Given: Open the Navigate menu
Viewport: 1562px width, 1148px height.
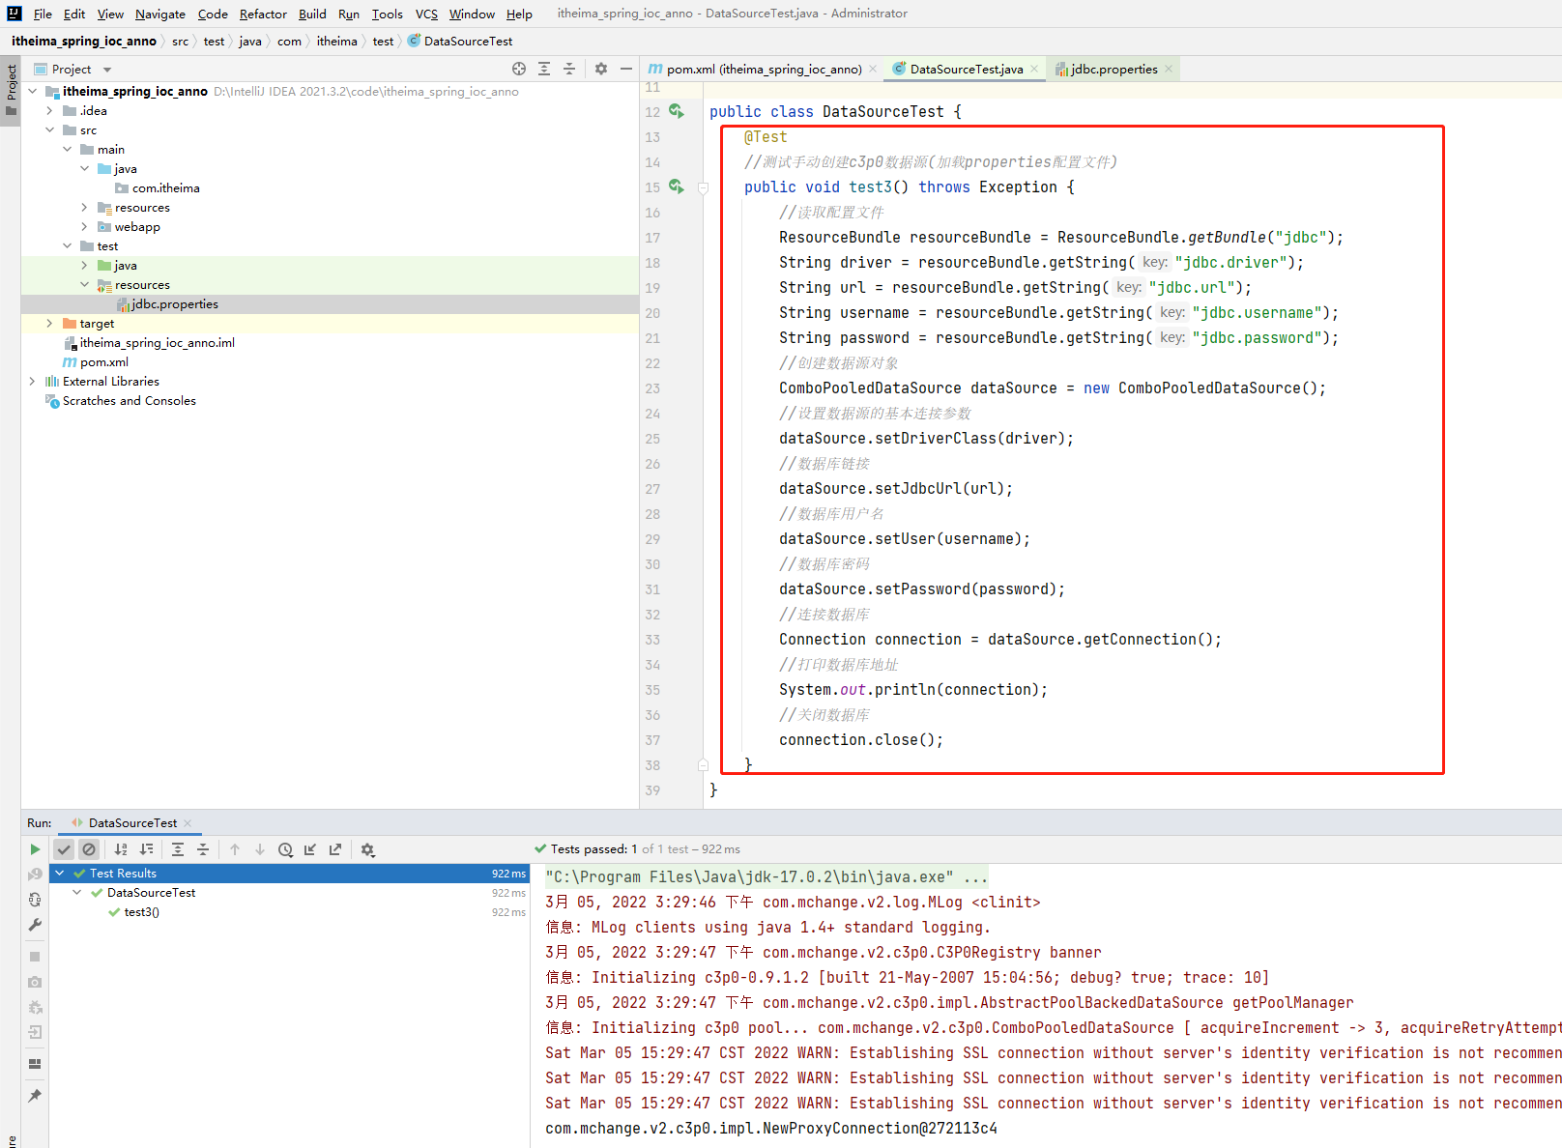Looking at the screenshot, I should 160,14.
